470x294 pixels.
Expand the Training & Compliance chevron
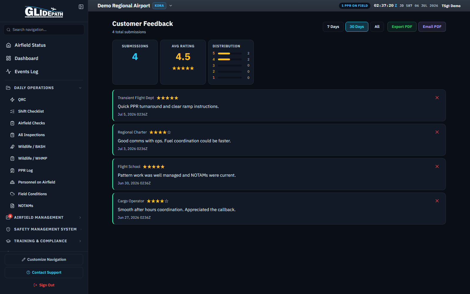(80, 241)
